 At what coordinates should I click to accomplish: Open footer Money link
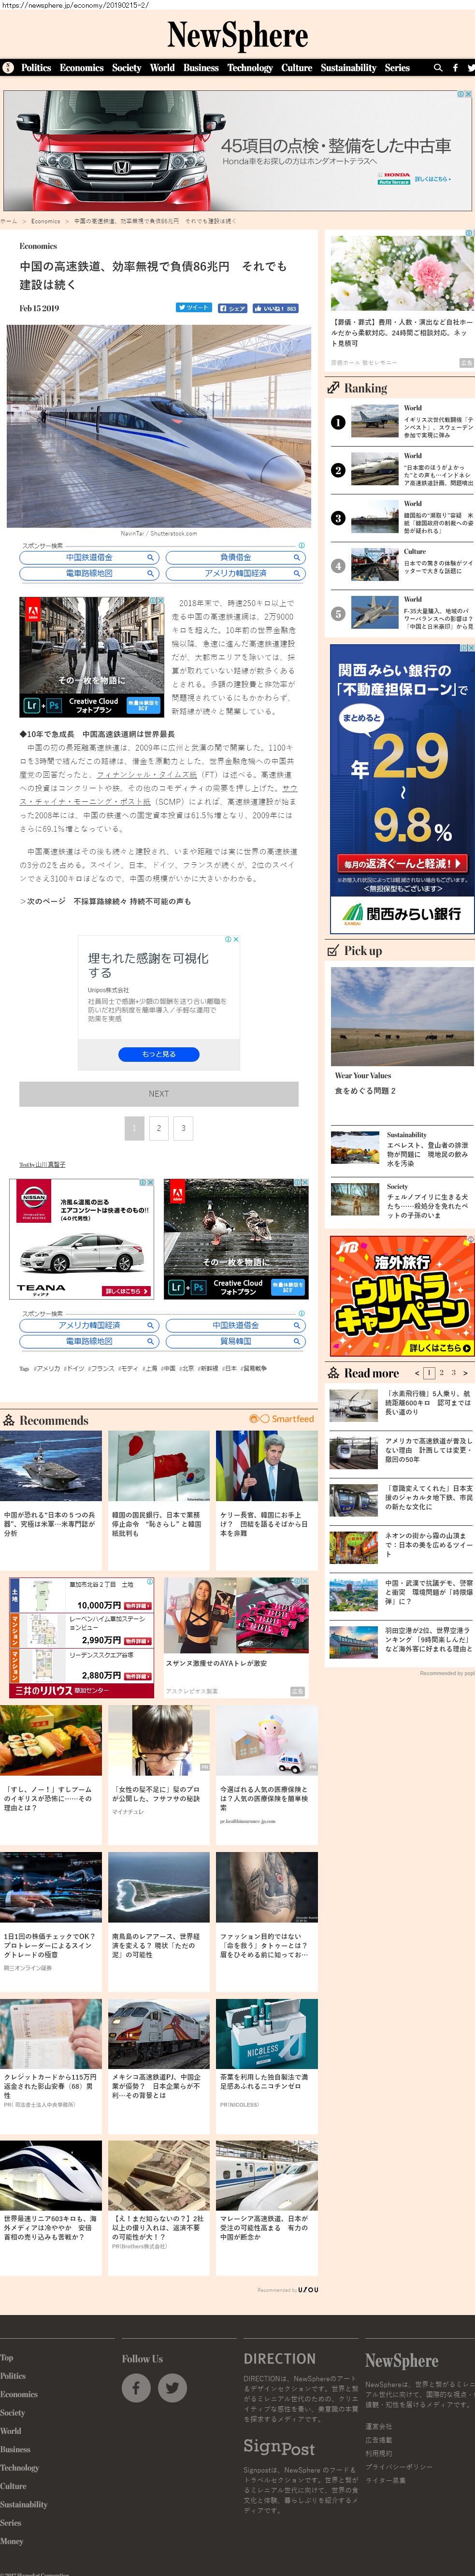(x=11, y=2541)
